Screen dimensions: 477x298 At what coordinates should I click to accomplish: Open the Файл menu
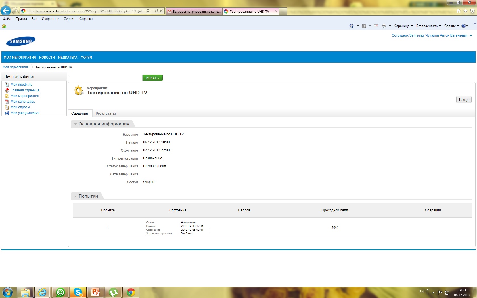coord(7,19)
